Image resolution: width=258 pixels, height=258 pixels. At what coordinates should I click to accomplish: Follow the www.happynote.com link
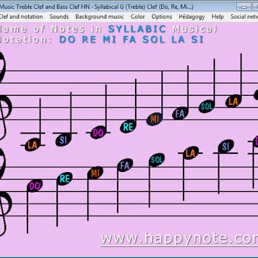pos(179,239)
